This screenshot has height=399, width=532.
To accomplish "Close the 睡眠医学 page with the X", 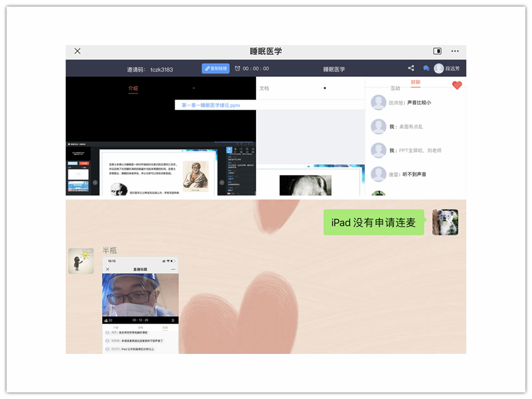I will coord(78,51).
